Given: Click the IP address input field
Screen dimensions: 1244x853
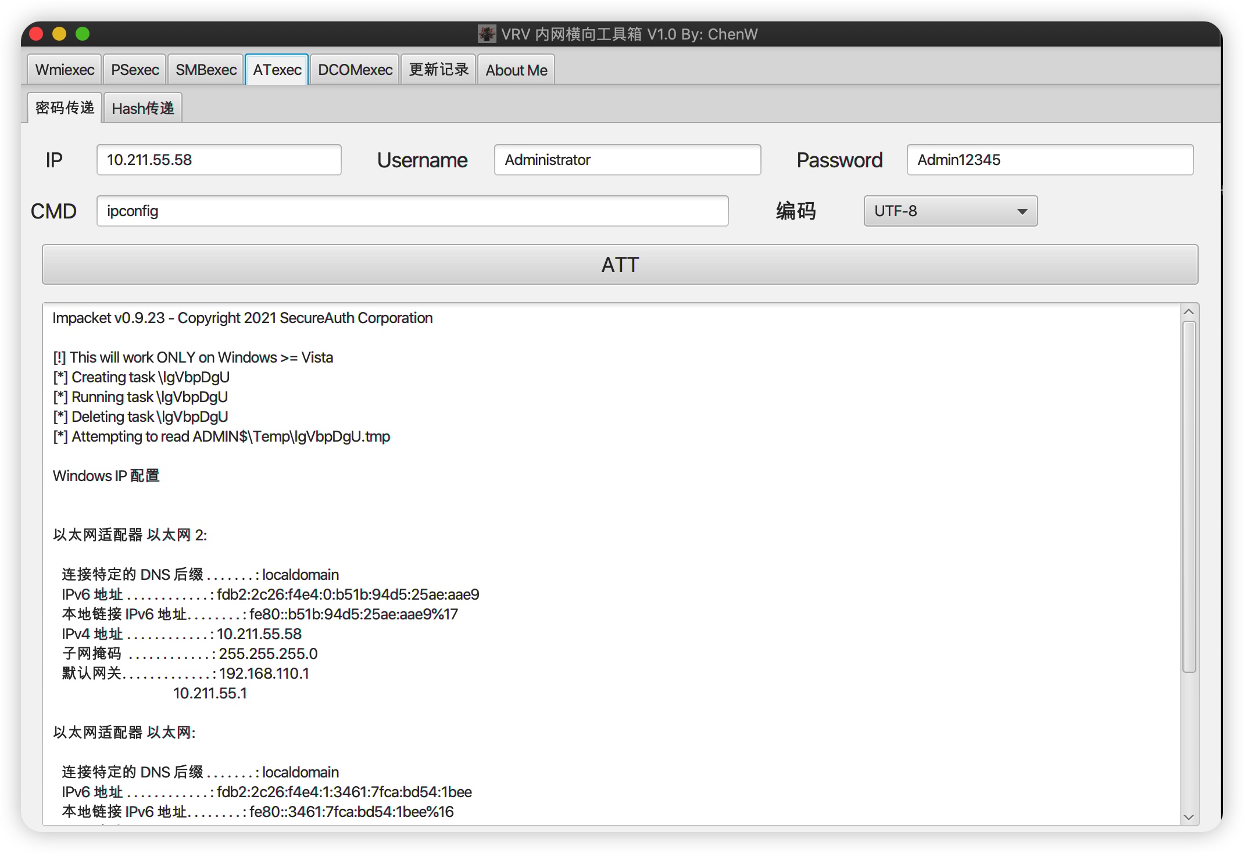Looking at the screenshot, I should (x=219, y=160).
